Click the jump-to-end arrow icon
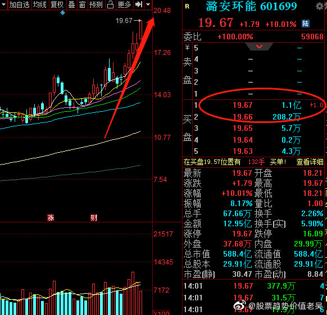 [x=139, y=4]
